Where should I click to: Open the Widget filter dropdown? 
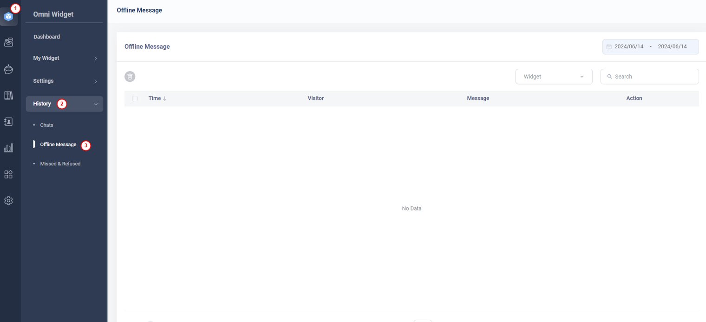[554, 77]
